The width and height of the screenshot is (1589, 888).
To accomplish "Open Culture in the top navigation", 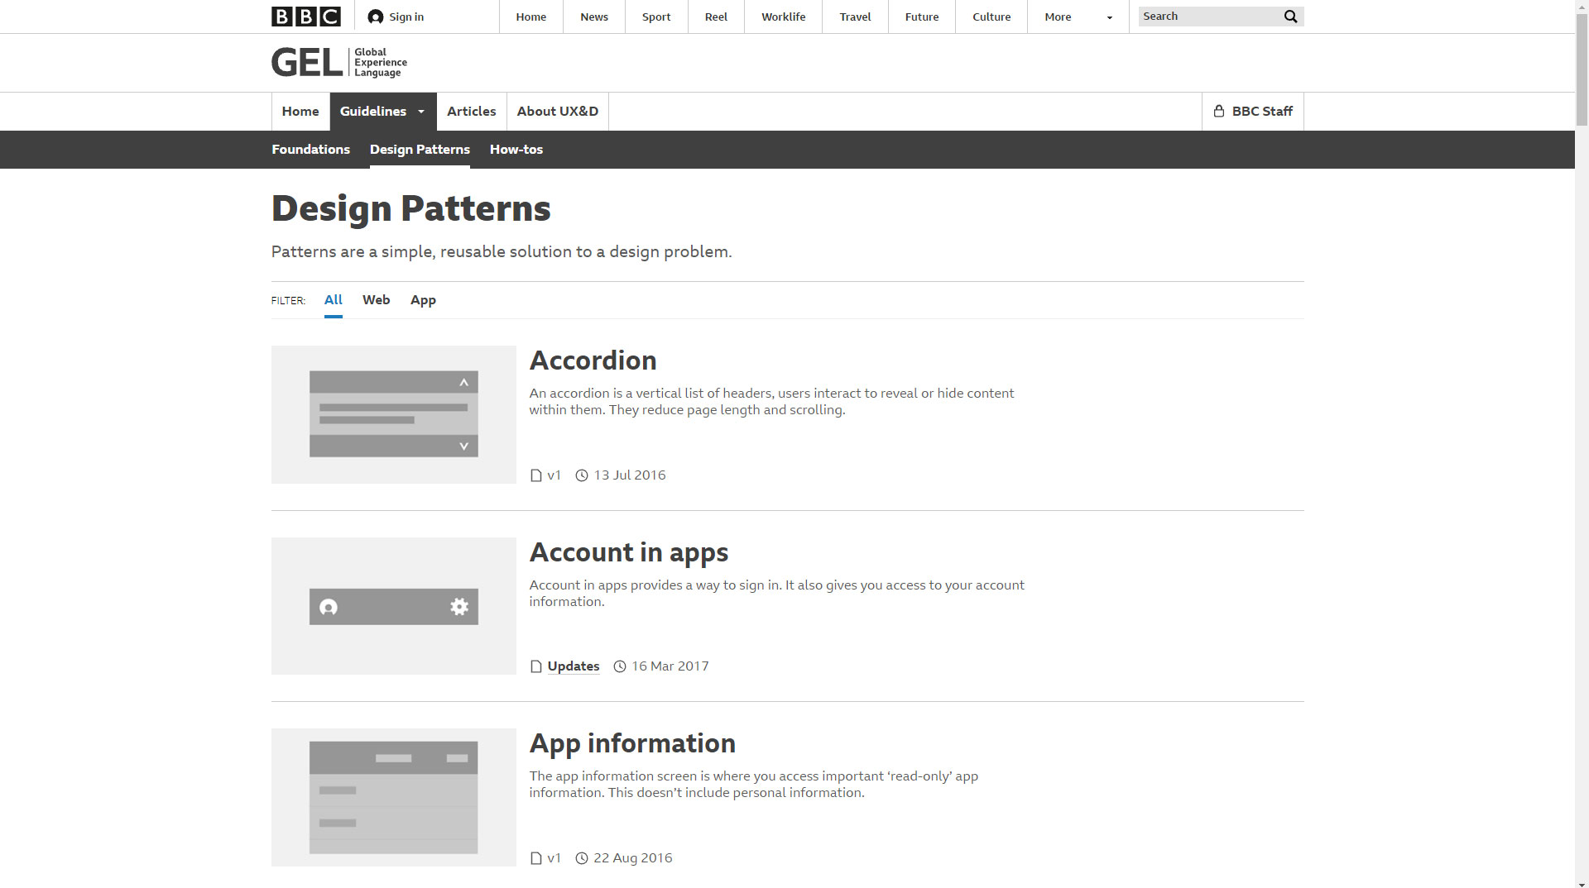I will [991, 17].
